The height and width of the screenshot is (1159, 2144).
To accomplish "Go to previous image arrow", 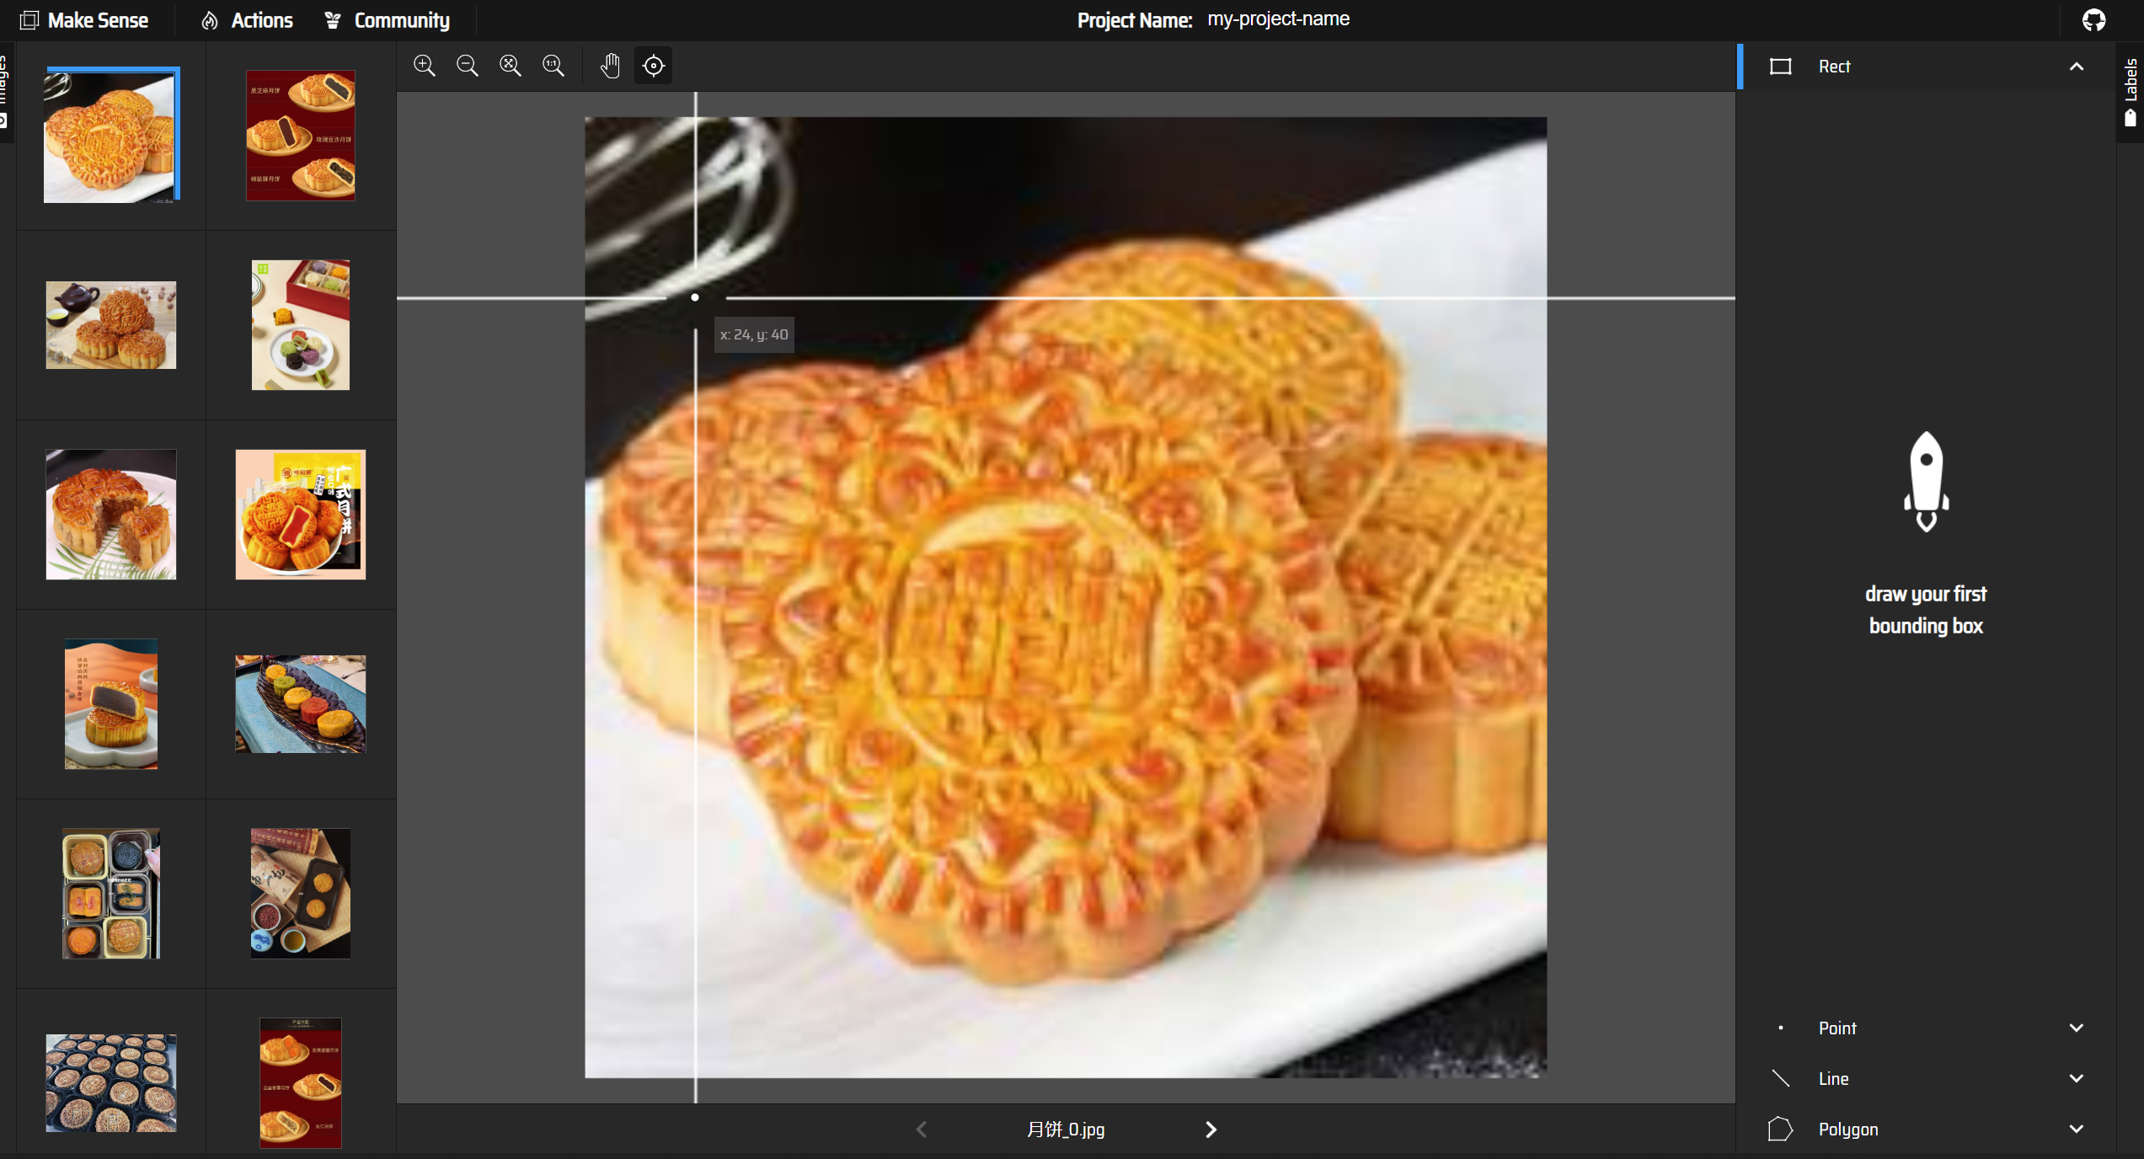I will point(922,1130).
